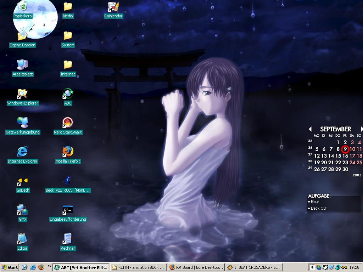Select September 1 in the calendar

[x=338, y=142]
